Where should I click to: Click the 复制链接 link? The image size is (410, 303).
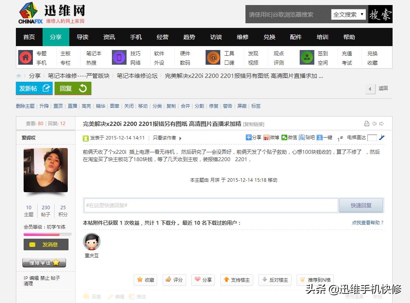point(254,124)
